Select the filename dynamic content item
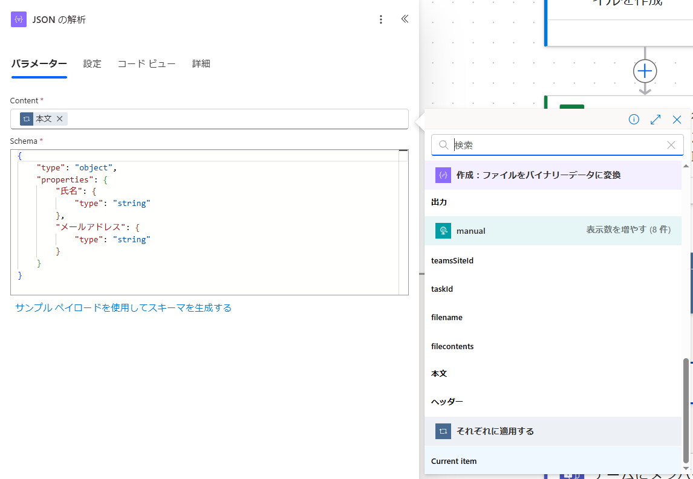Viewport: 693px width, 479px height. pyautogui.click(x=553, y=317)
